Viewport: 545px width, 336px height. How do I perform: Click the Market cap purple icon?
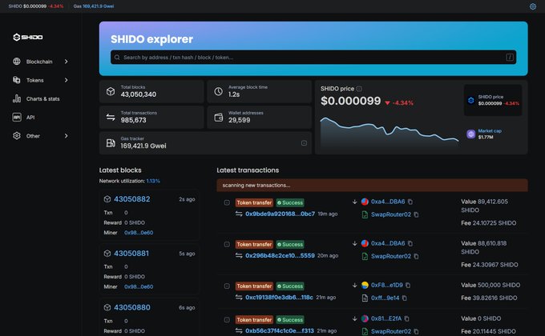click(471, 134)
